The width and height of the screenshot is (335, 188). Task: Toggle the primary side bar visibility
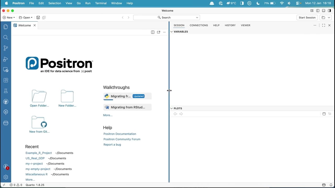318,11
